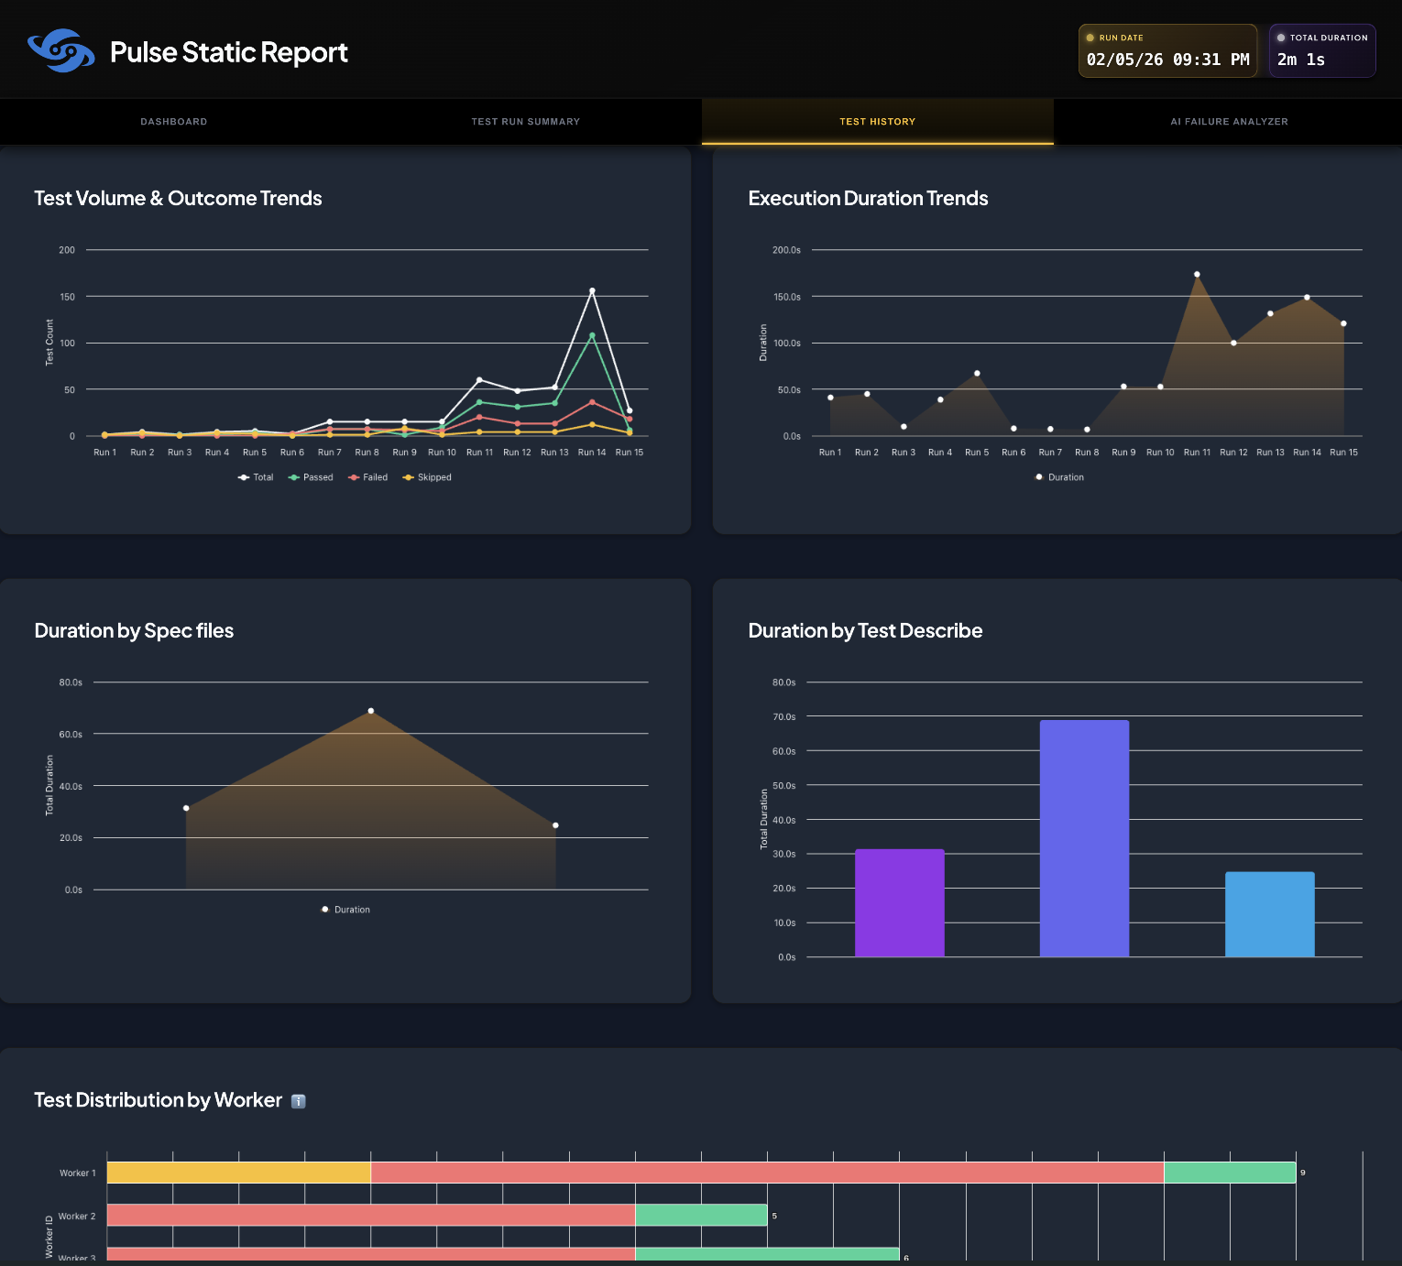
Task: Open the Dashboard tab
Action: pos(174,122)
